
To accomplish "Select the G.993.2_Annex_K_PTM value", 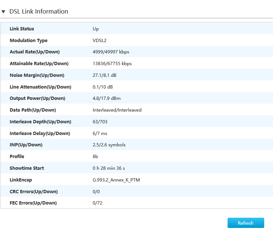I will [x=116, y=180].
